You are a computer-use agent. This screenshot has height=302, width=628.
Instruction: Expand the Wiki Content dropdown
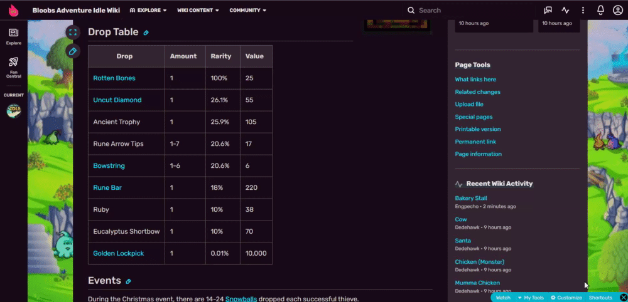tap(198, 11)
